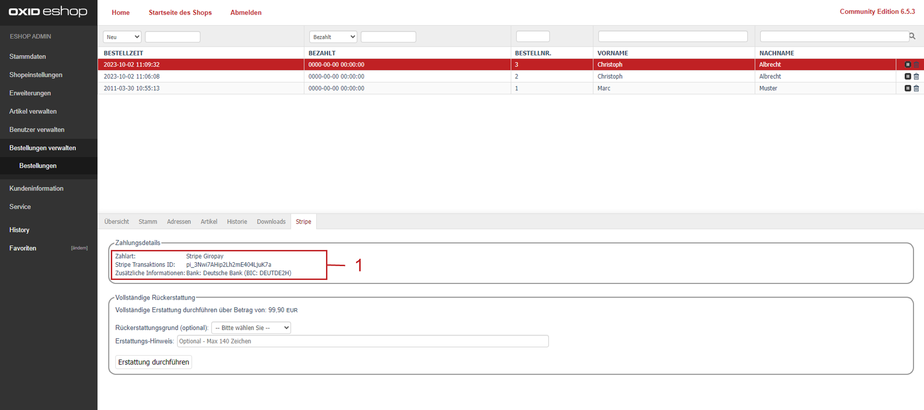924x410 pixels.
Task: Click Abmelden to log out
Action: pos(246,12)
